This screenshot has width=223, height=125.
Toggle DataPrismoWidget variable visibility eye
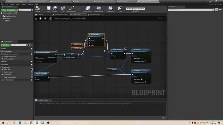[x=32, y=77]
